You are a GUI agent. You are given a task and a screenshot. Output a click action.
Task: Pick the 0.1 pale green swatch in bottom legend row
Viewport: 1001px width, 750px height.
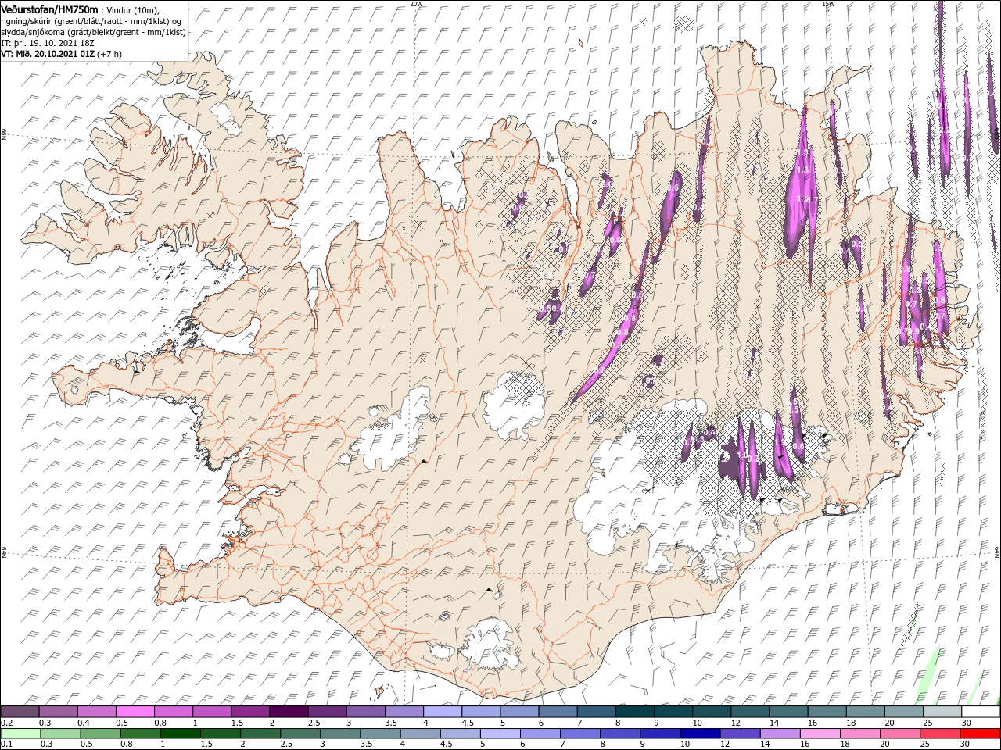(20, 734)
